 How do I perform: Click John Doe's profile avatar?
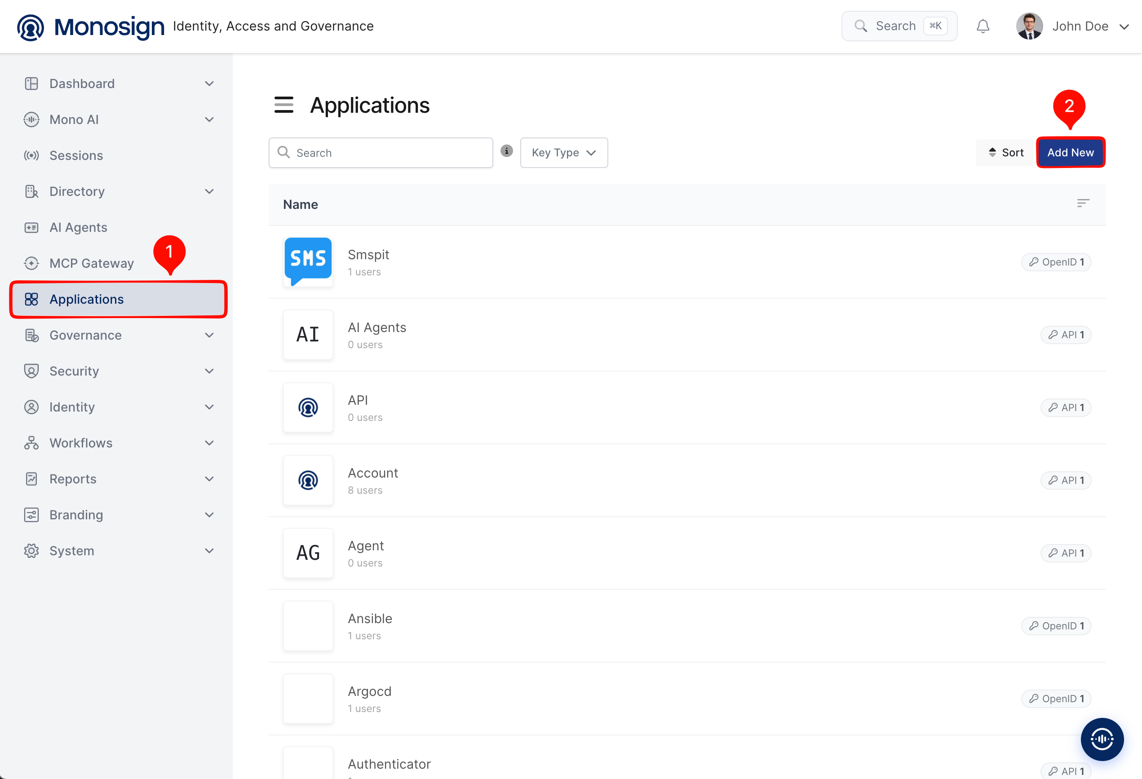point(1030,26)
